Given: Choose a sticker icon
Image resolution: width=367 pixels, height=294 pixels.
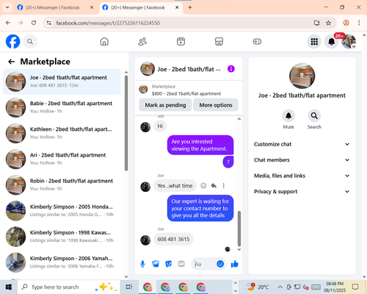Looking at the screenshot, I should tap(168, 264).
